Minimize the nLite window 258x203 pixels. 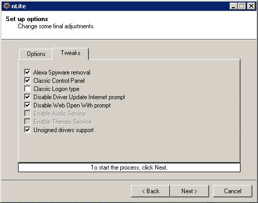[233, 6]
